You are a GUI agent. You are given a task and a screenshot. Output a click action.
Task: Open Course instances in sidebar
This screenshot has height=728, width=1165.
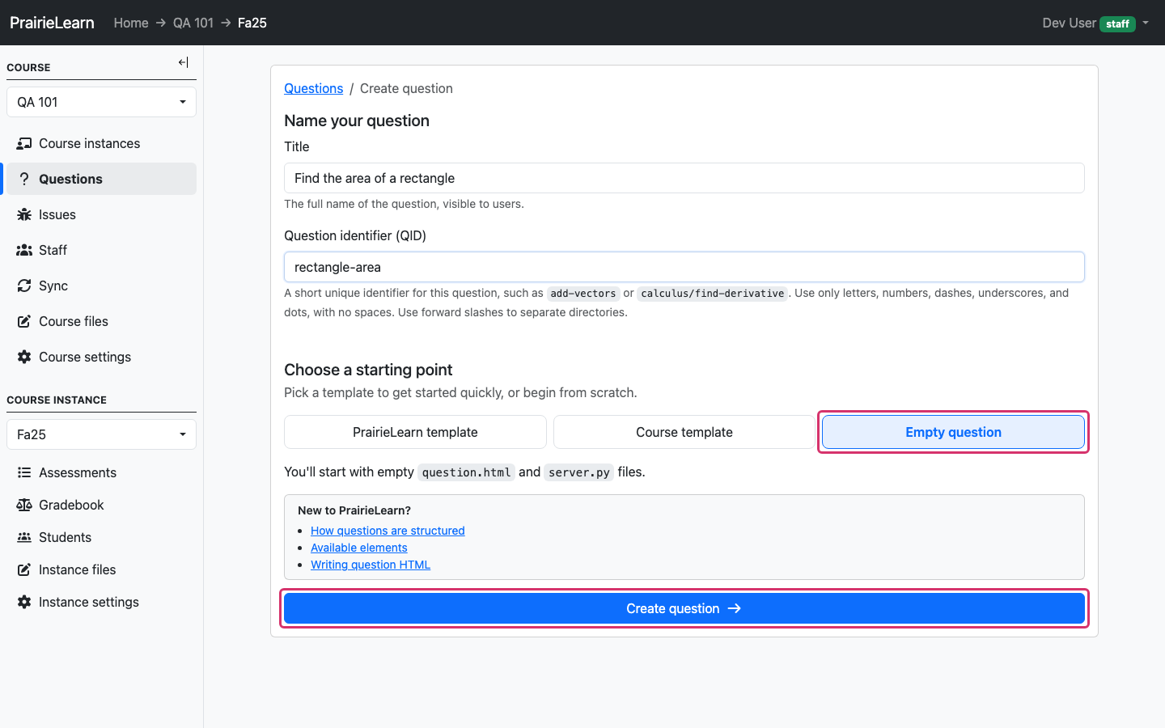(101, 143)
